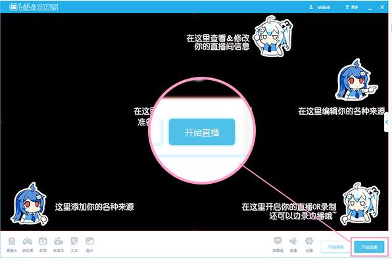Close the bilibili streaming window
This screenshot has height=260, width=392.
pyautogui.click(x=382, y=7)
